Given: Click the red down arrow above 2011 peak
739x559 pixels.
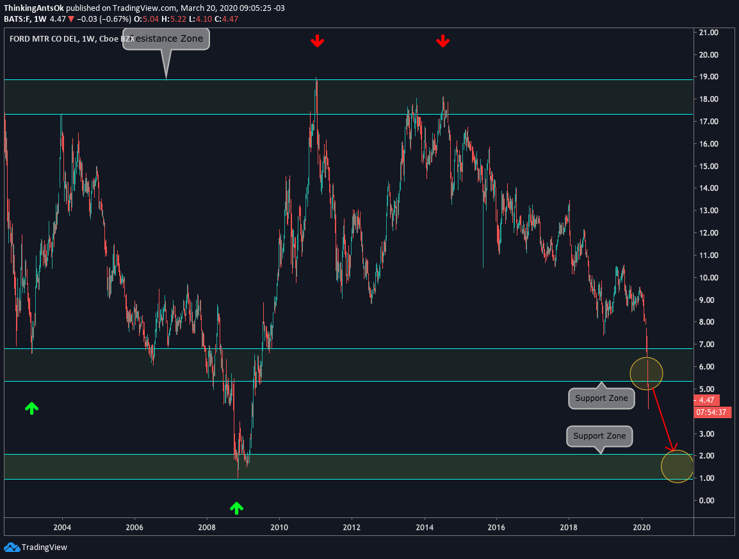Looking at the screenshot, I should 317,41.
